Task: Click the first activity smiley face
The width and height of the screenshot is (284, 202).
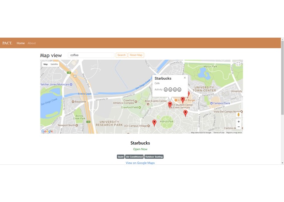Action: 166,90
